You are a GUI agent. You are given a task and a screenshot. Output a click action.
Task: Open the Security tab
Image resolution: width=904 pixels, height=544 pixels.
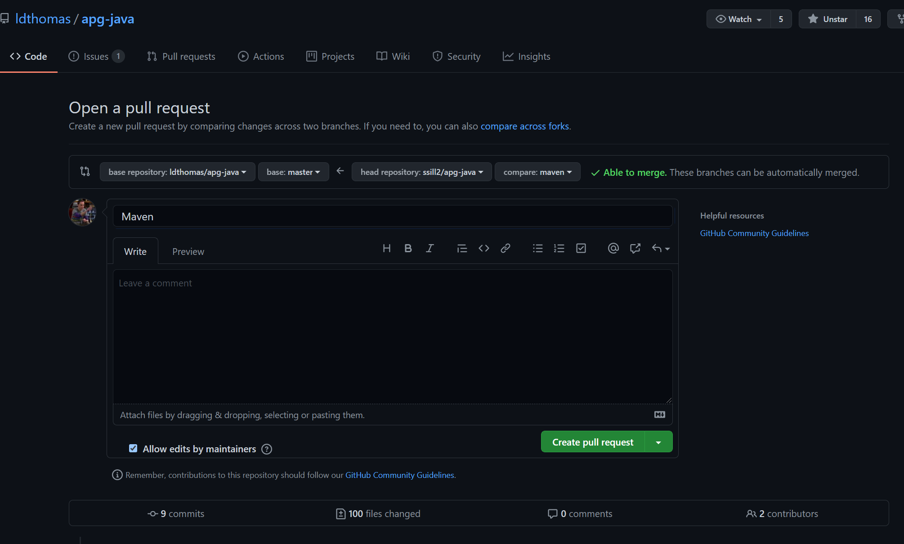456,57
